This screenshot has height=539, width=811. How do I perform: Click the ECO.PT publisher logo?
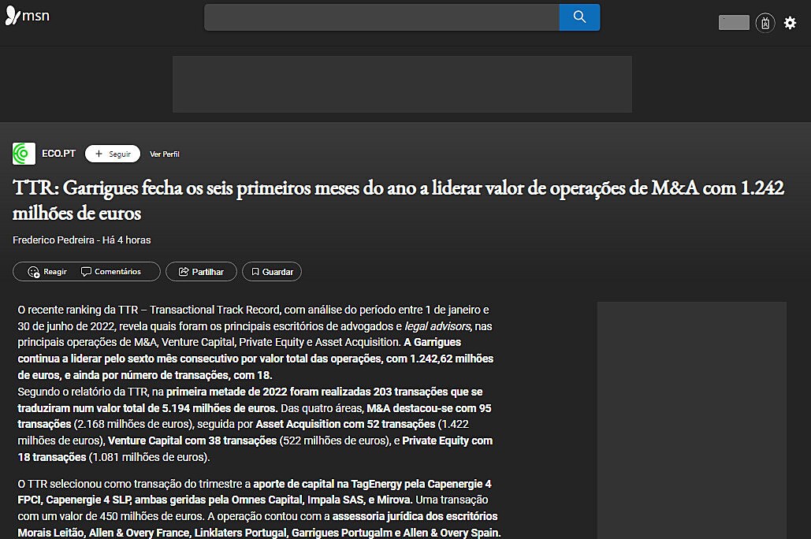click(x=24, y=154)
